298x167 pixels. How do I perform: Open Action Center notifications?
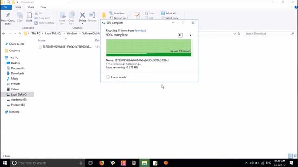pyautogui.click(x=291, y=163)
